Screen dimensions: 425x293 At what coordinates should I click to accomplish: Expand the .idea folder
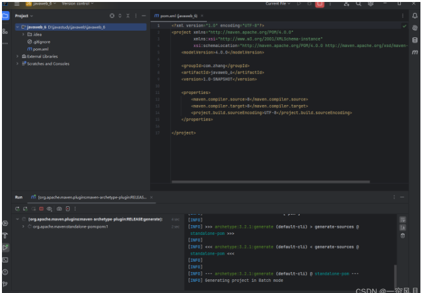[x=23, y=34]
